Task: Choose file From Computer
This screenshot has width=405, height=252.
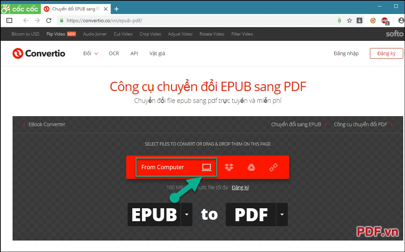Action: [176, 167]
